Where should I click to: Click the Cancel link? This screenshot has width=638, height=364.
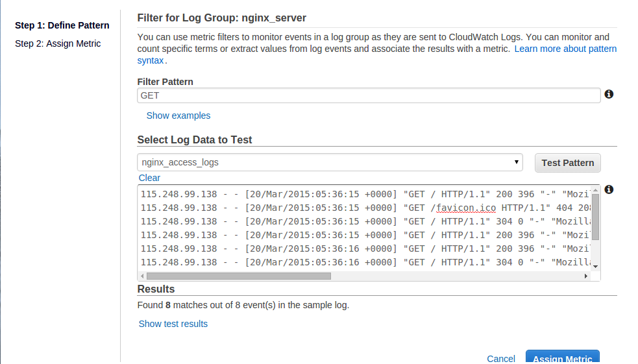pos(501,359)
